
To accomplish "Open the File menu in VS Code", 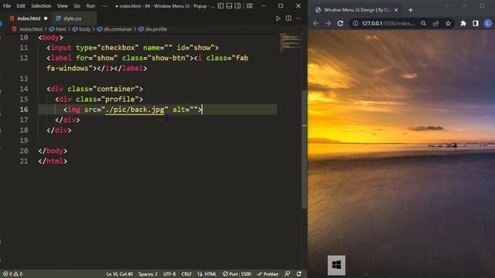I will click(x=7, y=5).
